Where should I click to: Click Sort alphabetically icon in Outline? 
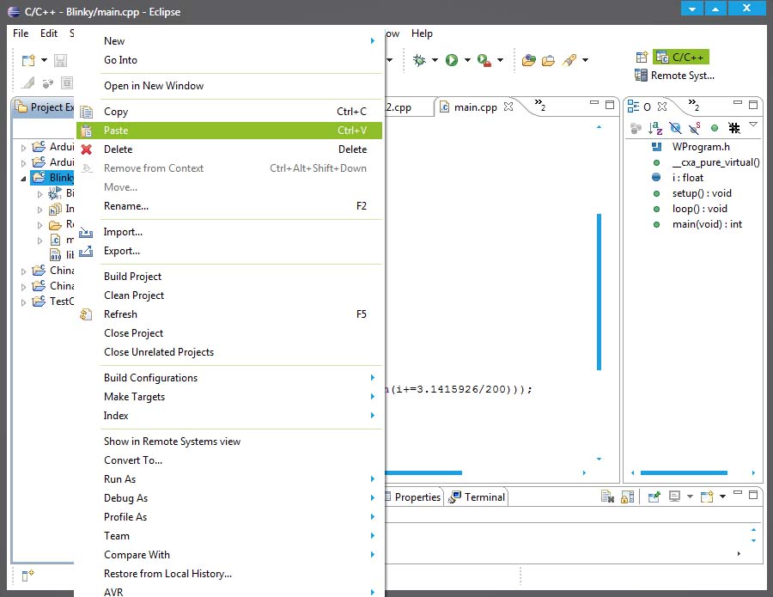point(655,128)
